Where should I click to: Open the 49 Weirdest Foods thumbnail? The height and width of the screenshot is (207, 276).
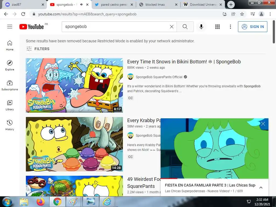[74, 186]
